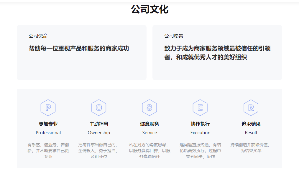Screen dimensions: 299x186
Task: Click the Result label under 追求结果
Action: tap(251, 132)
